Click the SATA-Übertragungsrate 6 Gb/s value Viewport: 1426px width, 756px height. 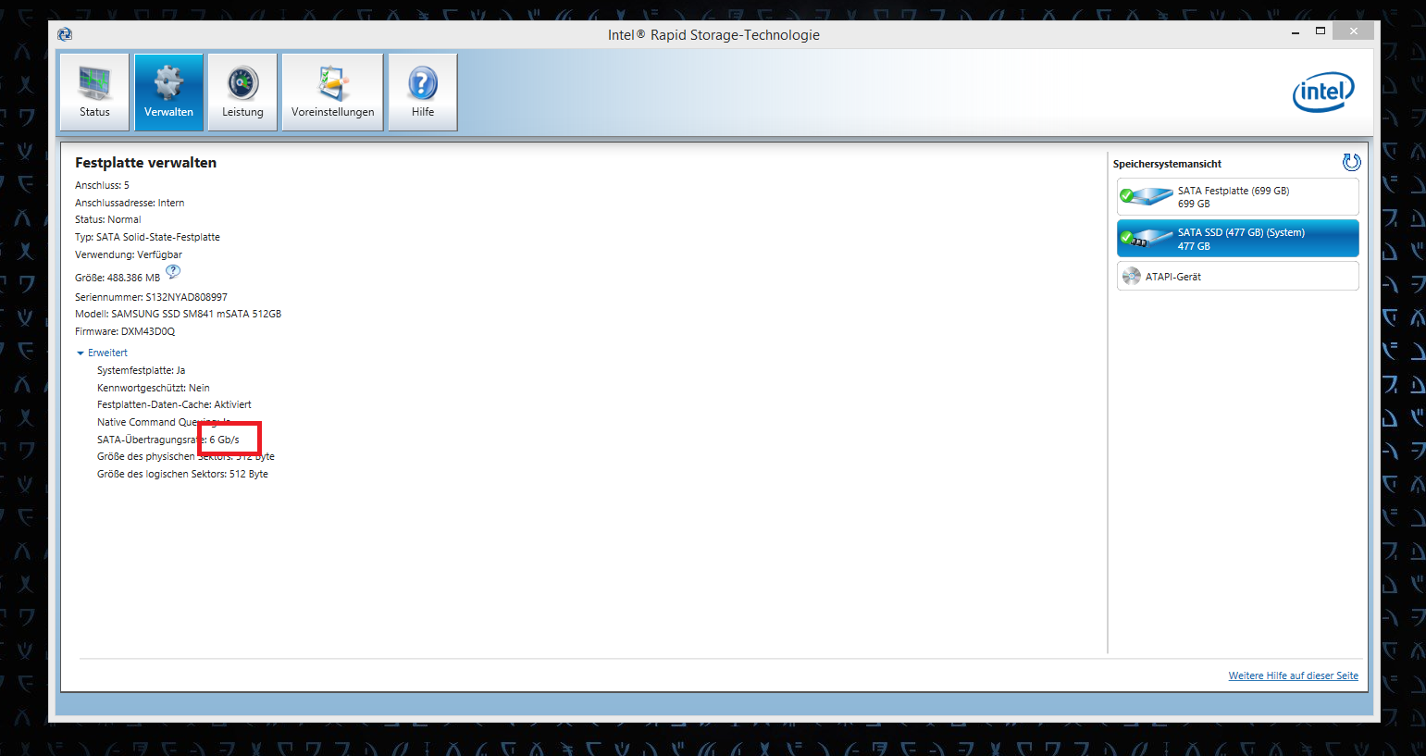225,440
